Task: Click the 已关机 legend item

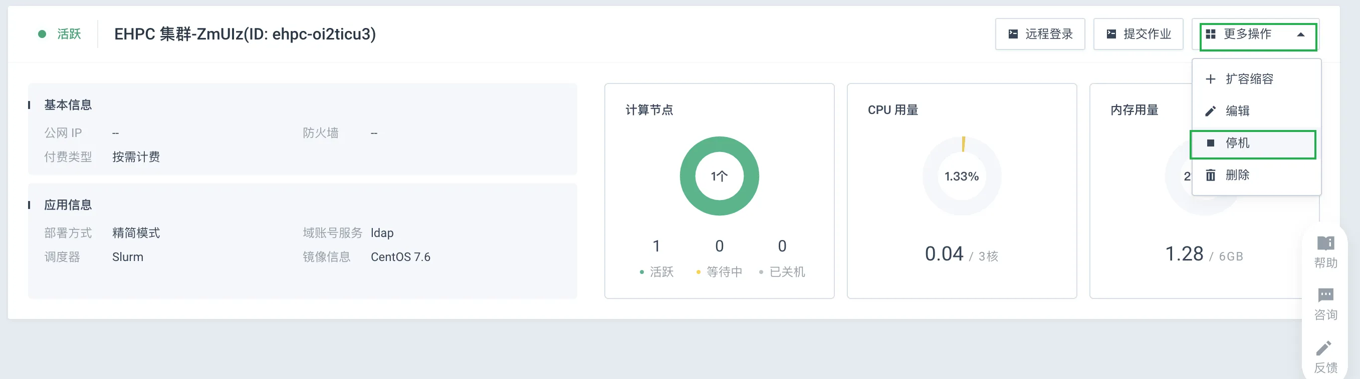Action: click(782, 272)
